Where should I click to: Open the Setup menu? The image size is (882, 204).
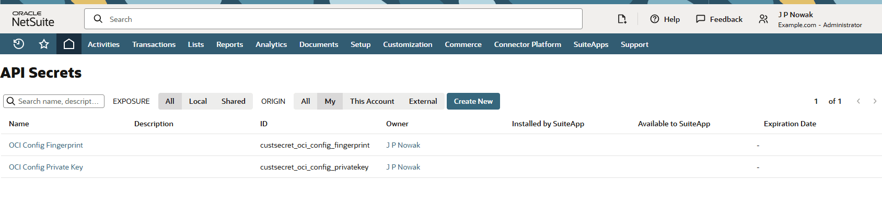click(x=361, y=44)
